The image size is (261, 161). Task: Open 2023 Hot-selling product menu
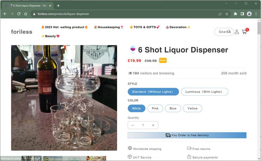tap(64, 27)
